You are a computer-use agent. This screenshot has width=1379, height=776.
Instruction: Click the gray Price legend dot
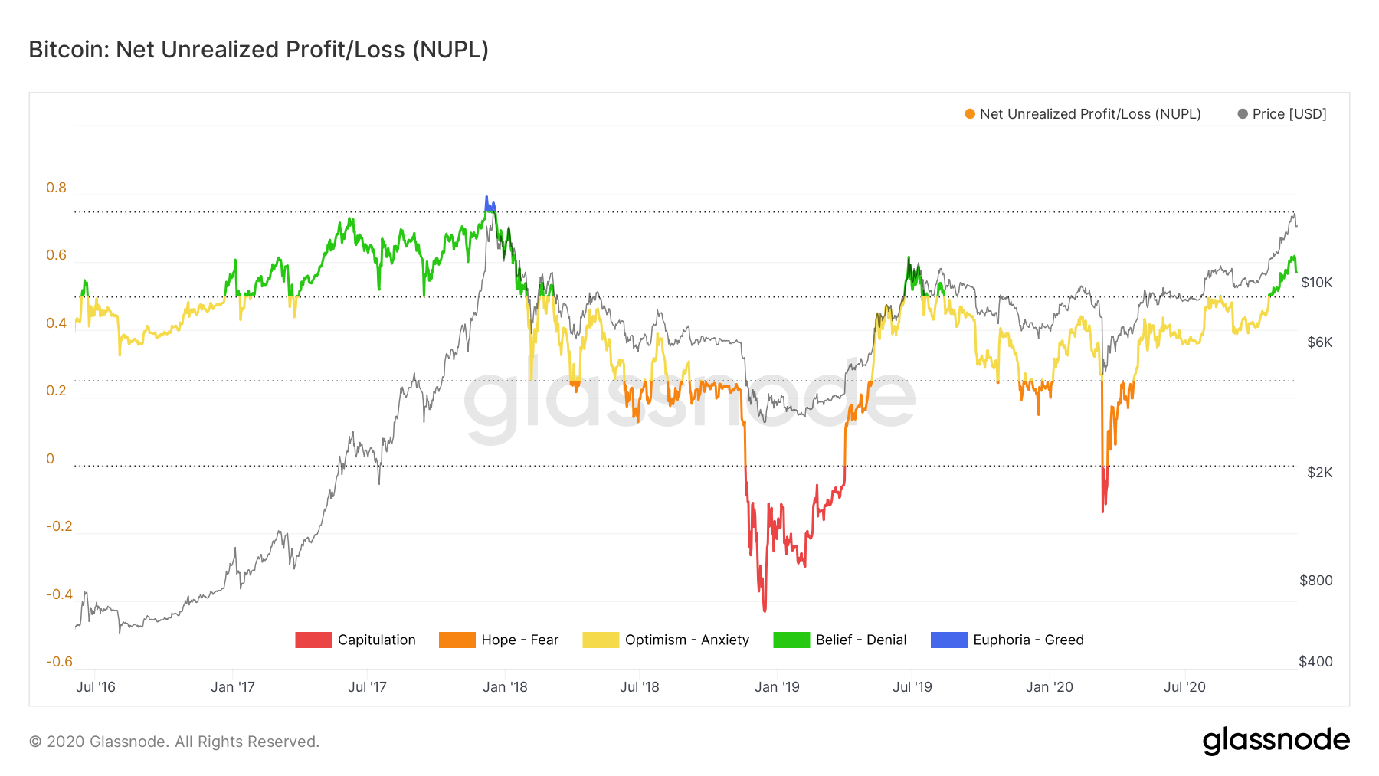point(1243,114)
